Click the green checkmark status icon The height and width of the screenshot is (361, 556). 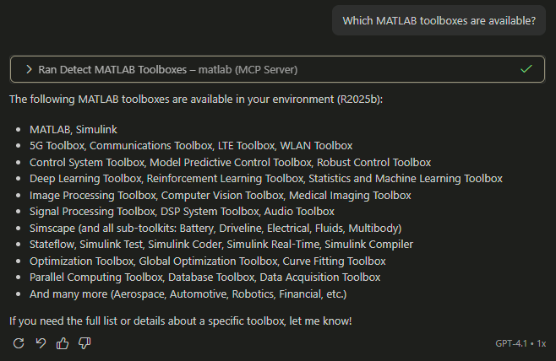tap(526, 69)
